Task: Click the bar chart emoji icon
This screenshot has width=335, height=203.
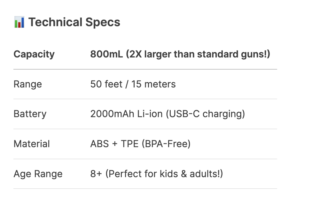Action: (19, 22)
